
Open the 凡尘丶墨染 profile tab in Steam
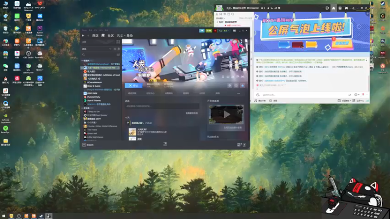(x=125, y=36)
